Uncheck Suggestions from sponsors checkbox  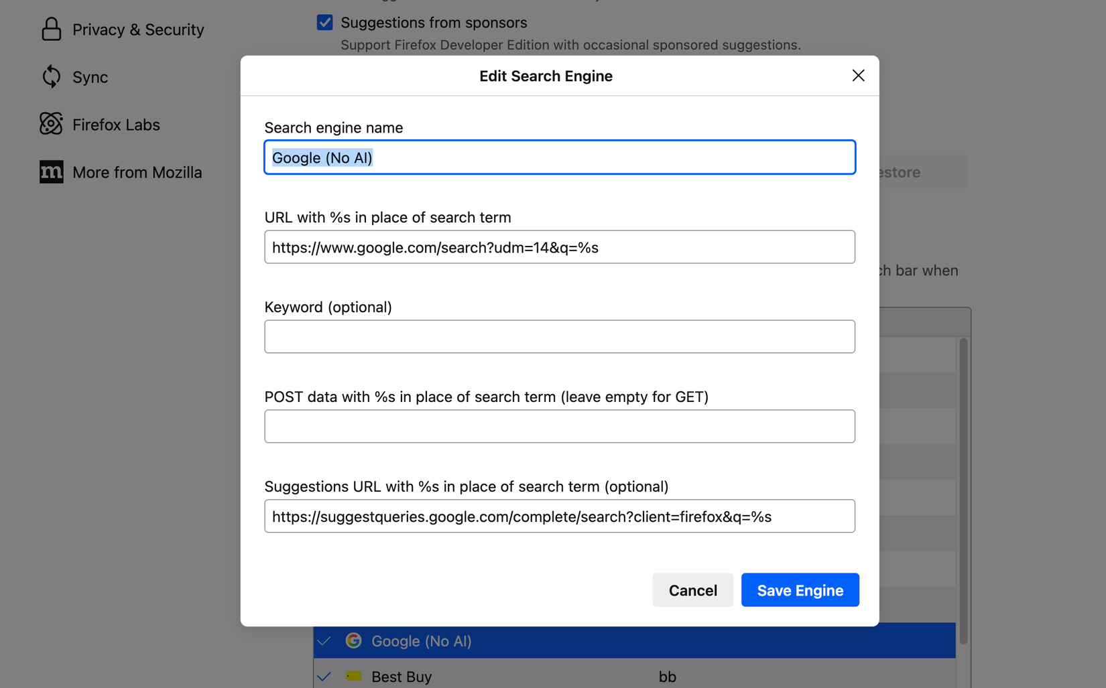click(325, 23)
